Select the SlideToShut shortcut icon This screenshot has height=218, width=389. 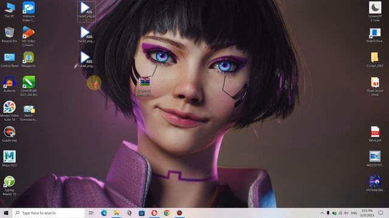pos(375,35)
